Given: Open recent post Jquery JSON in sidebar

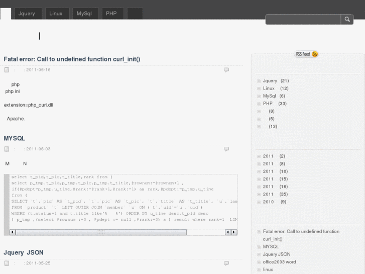Looking at the screenshot, I should [277, 254].
